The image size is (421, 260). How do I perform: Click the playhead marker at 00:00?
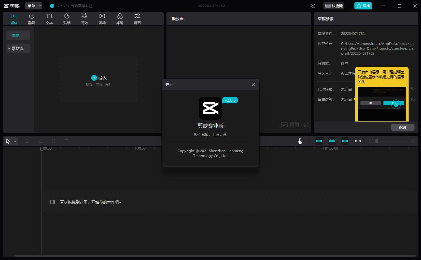point(42,149)
